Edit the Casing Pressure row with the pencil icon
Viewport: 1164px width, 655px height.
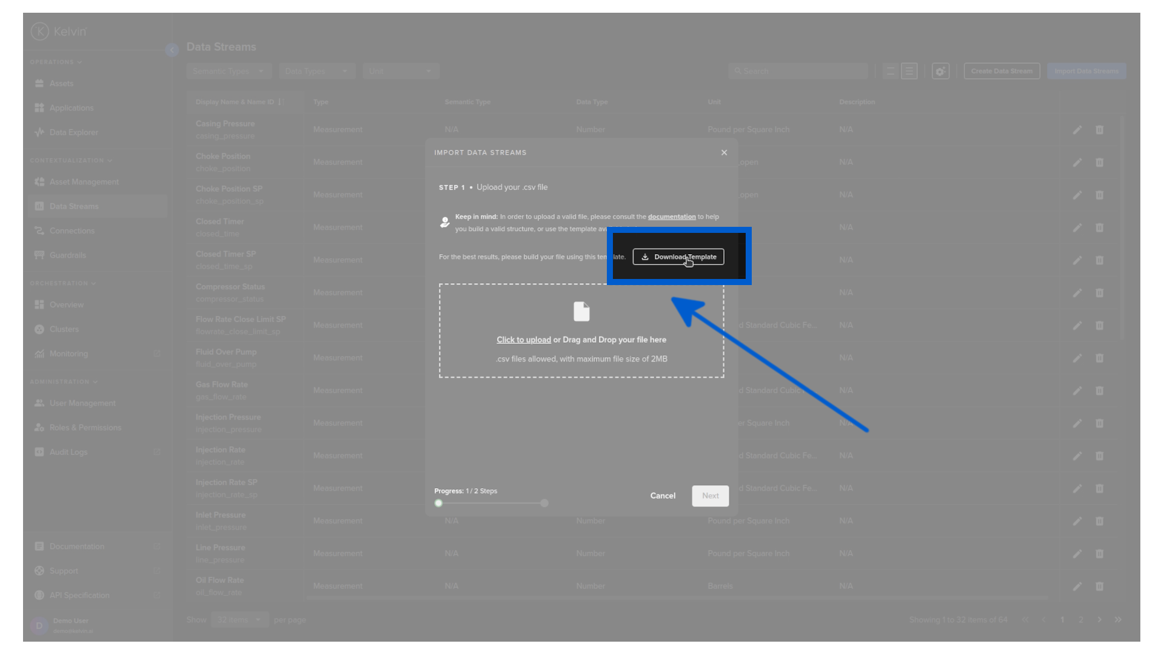[1077, 130]
